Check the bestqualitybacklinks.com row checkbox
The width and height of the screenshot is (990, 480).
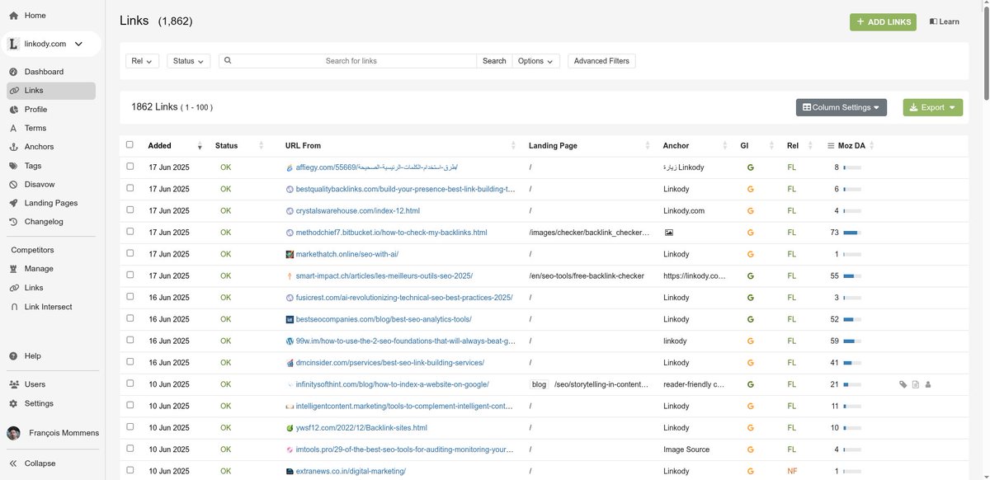tap(130, 188)
